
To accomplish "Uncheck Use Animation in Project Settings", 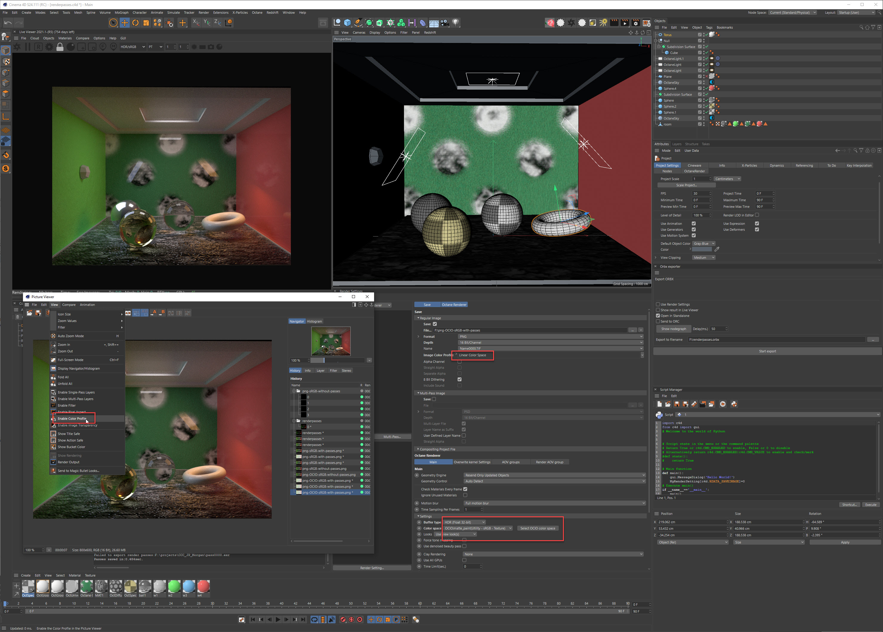I will click(693, 223).
